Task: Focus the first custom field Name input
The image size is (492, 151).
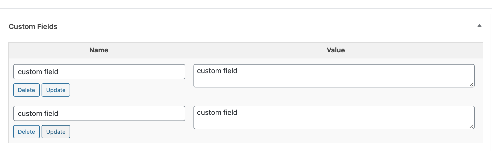Action: click(x=99, y=72)
